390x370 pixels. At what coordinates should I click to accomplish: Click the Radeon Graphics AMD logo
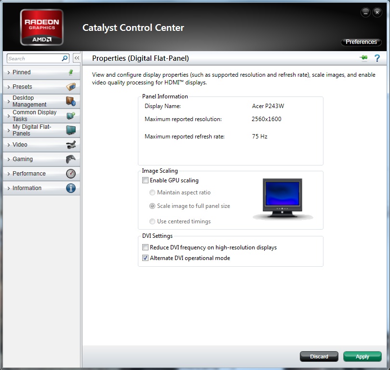click(x=42, y=27)
